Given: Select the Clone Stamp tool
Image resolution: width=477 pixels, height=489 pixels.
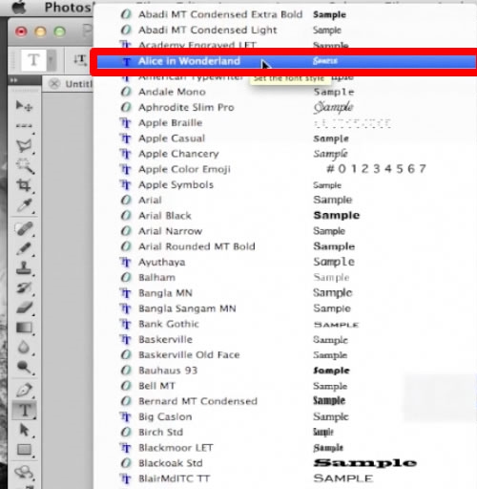Looking at the screenshot, I should (25, 268).
